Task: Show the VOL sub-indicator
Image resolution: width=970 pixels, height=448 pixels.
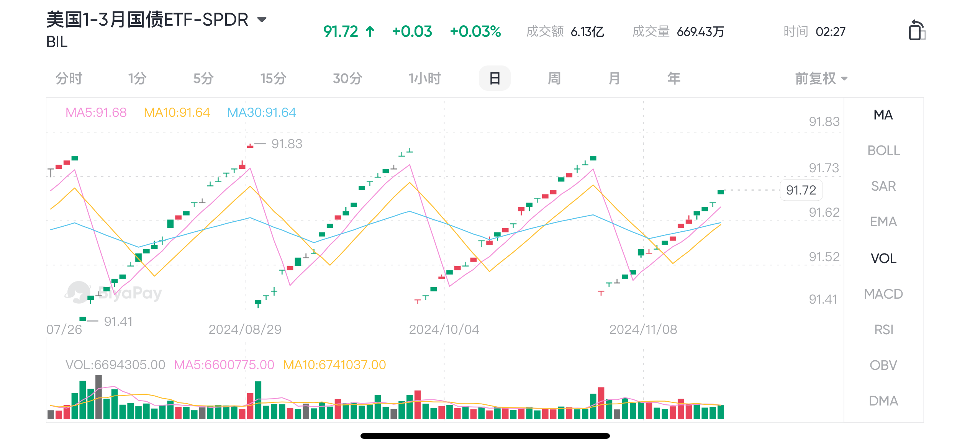Action: coord(883,258)
